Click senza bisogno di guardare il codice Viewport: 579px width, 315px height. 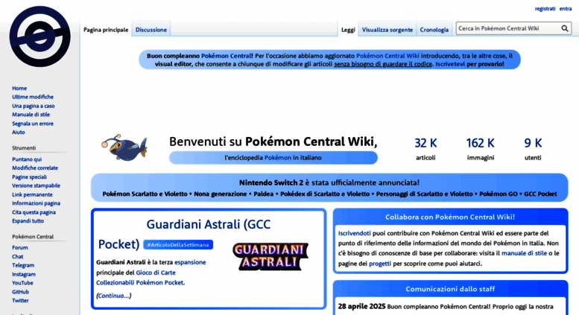click(383, 64)
